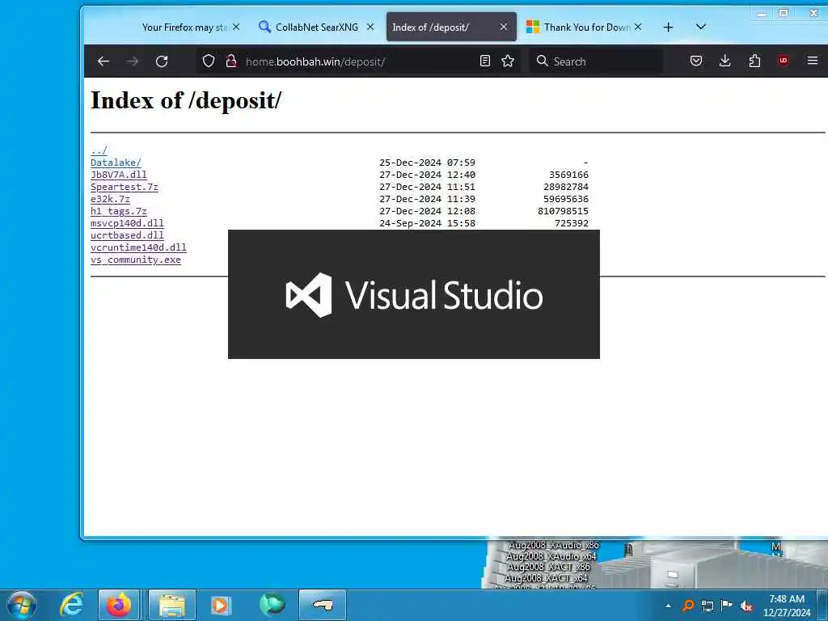Click the Aug2008_XAudio_x64 desktop item
828x621 pixels.
point(551,556)
